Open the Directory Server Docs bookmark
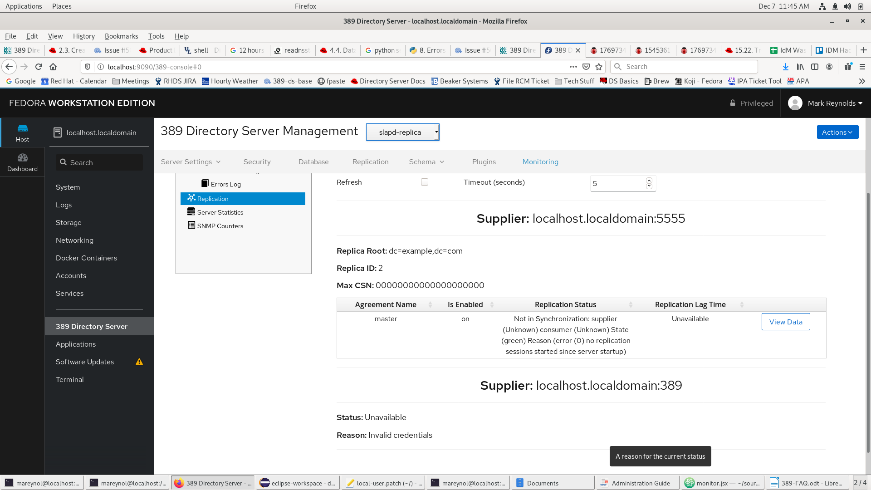The image size is (871, 490). [x=388, y=81]
